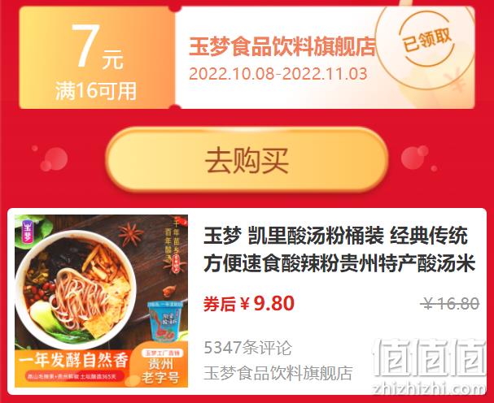
Task: Open 玉梦食品饮料旗舰店 coupon store name
Action: 282,46
